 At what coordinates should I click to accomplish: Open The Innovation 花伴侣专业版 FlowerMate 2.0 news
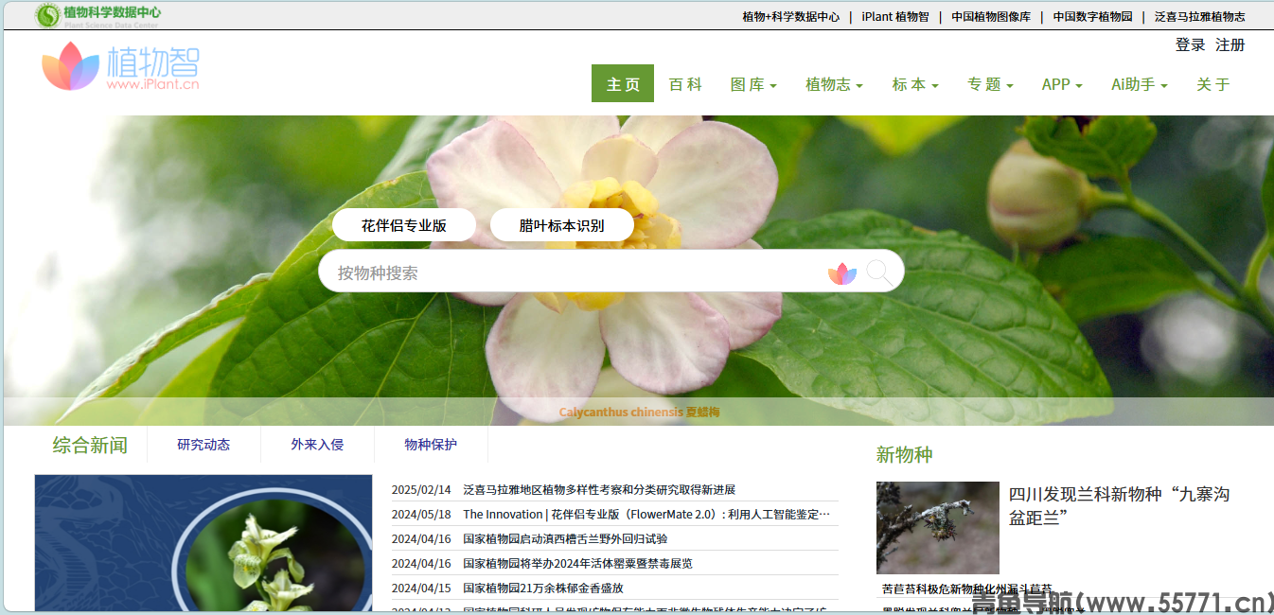[646, 514]
